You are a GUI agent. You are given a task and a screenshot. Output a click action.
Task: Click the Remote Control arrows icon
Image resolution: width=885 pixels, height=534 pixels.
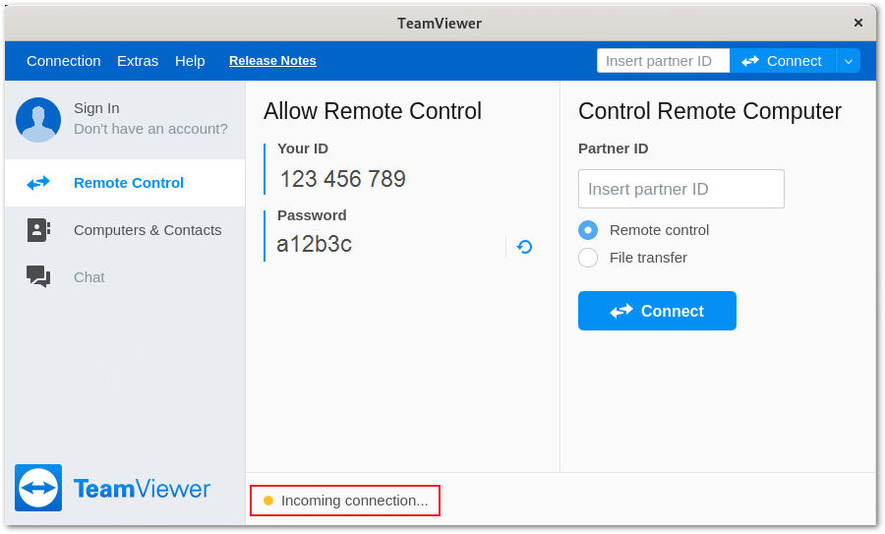[x=38, y=183]
